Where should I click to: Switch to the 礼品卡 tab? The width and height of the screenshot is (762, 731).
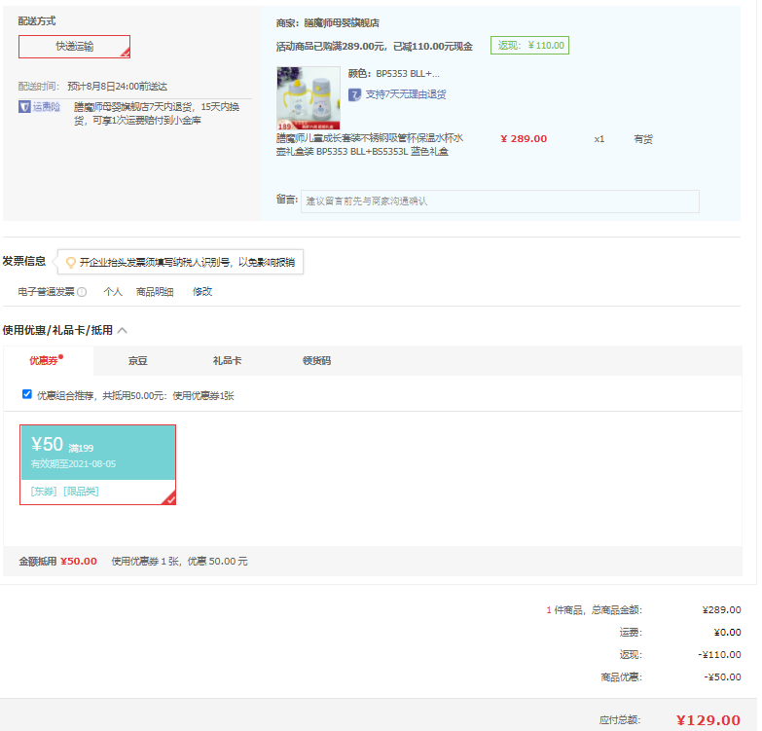(x=227, y=361)
